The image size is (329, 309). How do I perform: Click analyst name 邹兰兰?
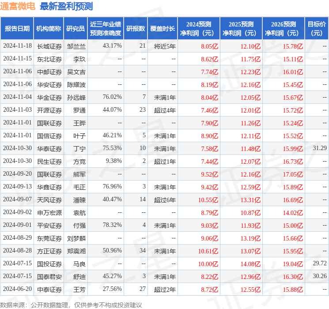pyautogui.click(x=76, y=46)
